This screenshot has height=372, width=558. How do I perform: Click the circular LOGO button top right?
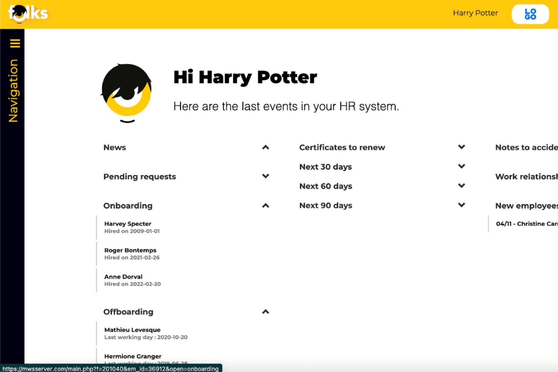click(x=530, y=13)
